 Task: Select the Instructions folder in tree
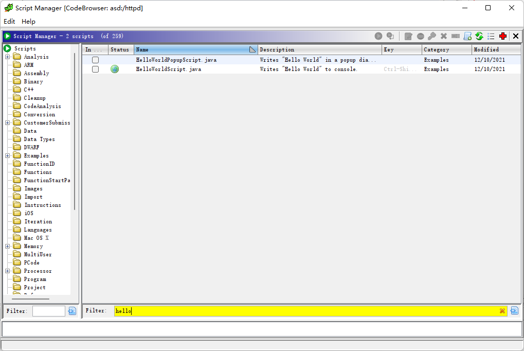point(43,205)
